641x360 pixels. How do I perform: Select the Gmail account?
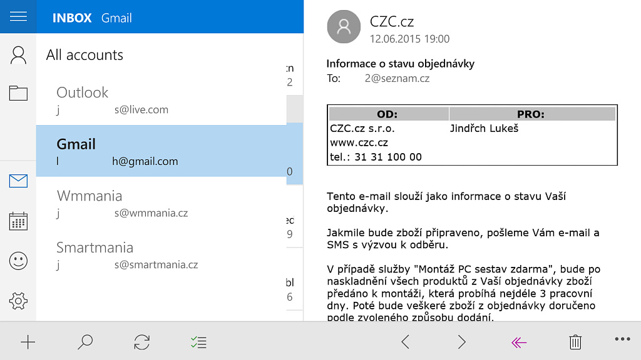[162, 151]
